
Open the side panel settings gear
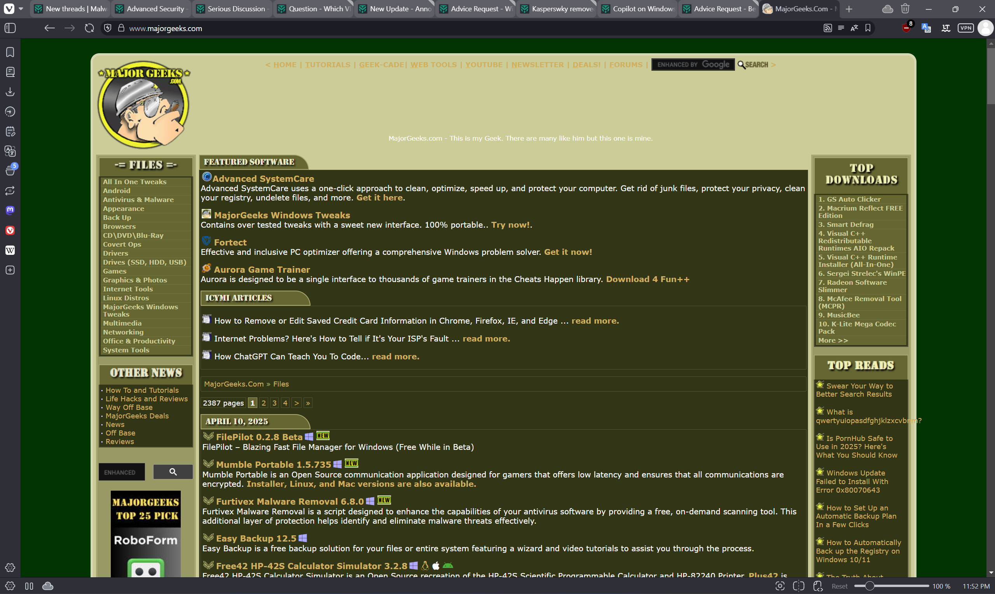tap(10, 568)
